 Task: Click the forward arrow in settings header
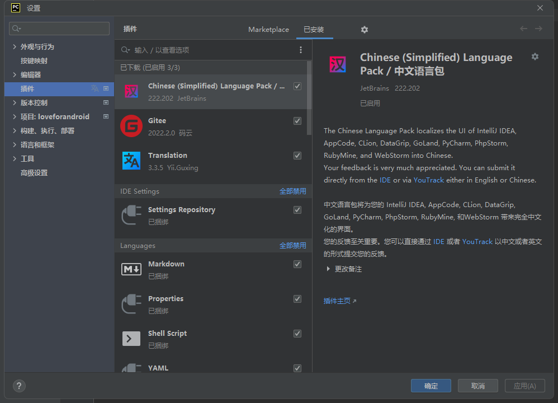pyautogui.click(x=539, y=29)
